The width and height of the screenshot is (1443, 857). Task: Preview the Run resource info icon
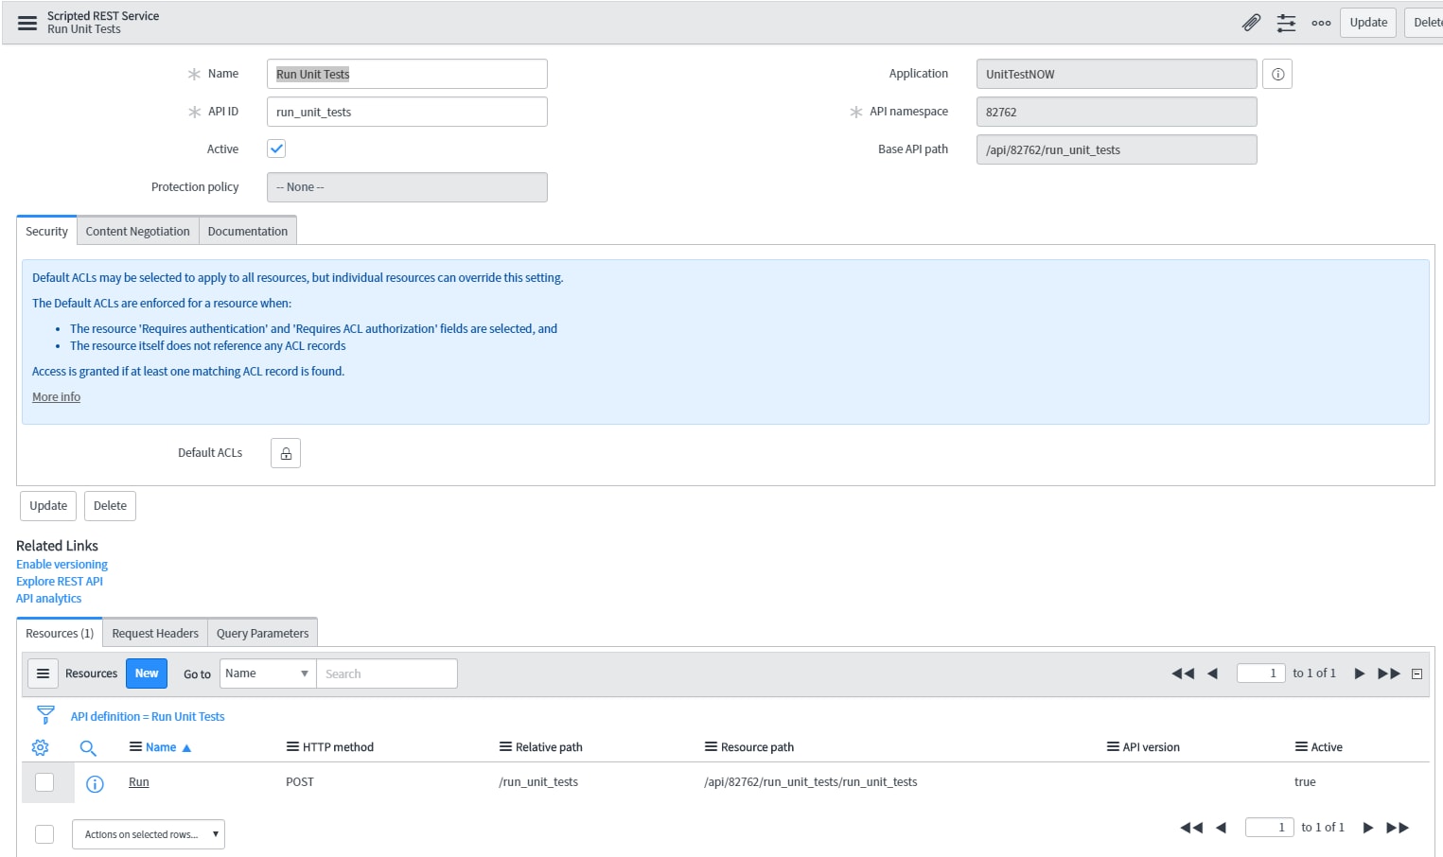[95, 783]
